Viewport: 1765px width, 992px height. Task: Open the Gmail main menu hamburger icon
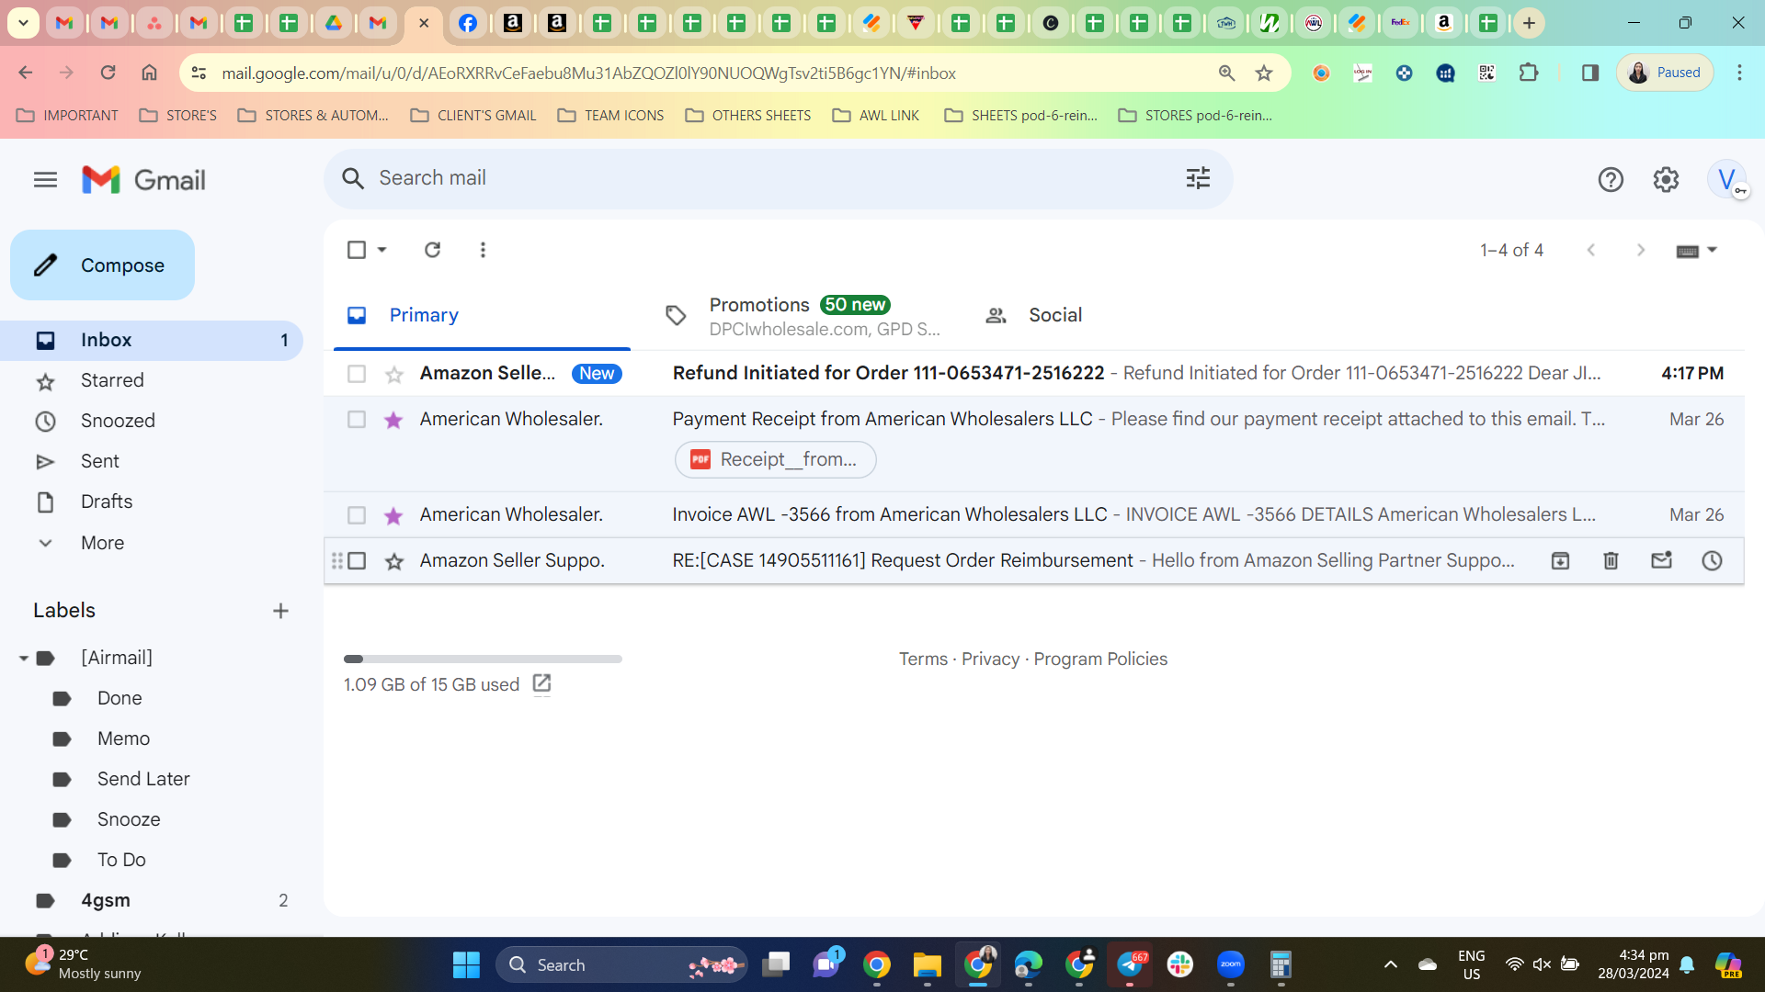[45, 180]
